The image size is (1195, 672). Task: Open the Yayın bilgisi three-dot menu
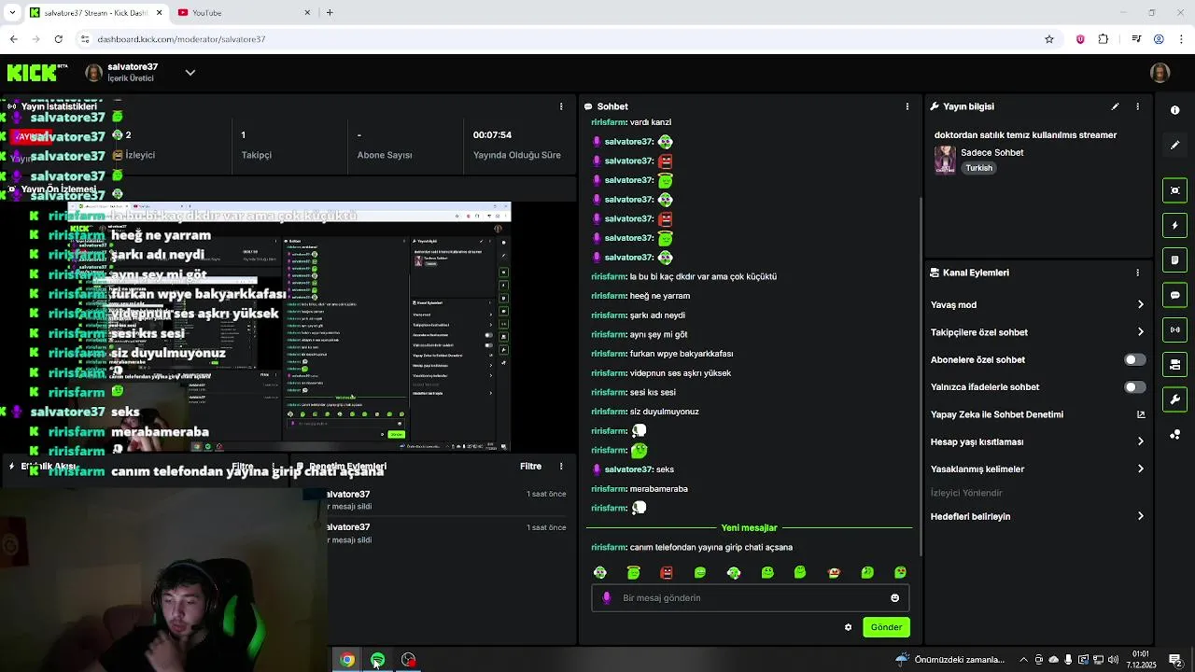(1137, 106)
